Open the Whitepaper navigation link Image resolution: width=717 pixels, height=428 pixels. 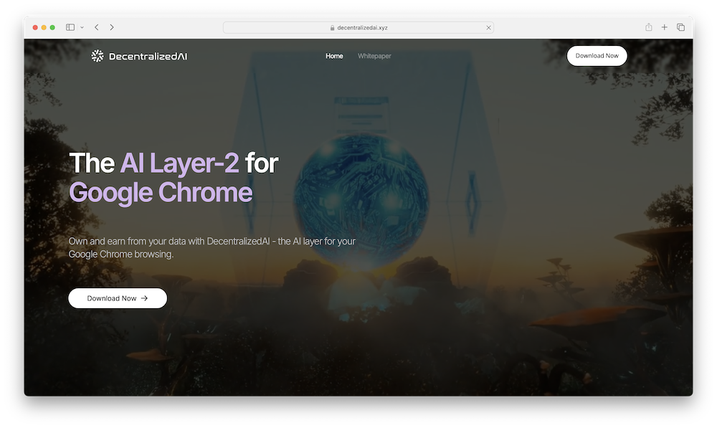[x=374, y=56]
